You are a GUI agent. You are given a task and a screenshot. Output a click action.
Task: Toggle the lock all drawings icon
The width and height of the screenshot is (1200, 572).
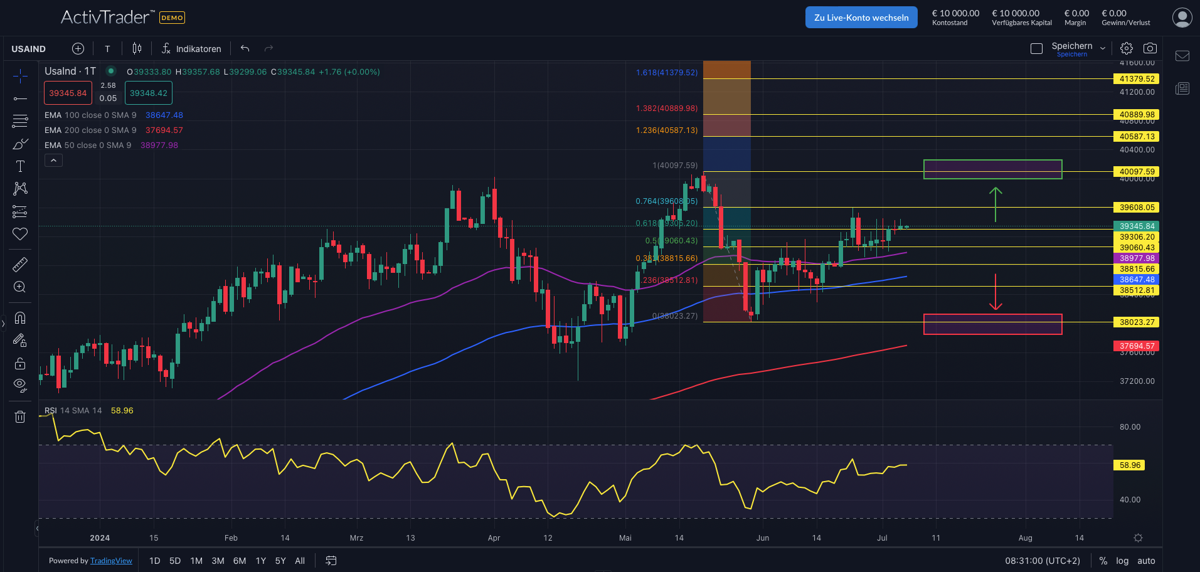tap(20, 363)
